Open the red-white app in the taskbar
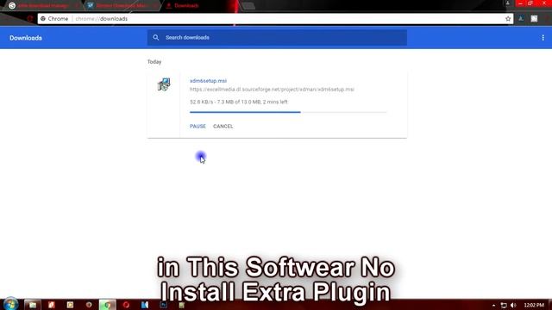Screen dimensions: 552x310 pos(52,305)
